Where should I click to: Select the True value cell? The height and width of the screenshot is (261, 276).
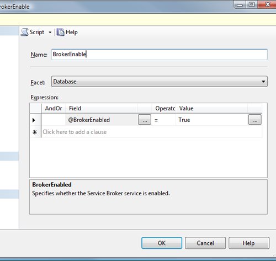pyautogui.click(x=211, y=120)
